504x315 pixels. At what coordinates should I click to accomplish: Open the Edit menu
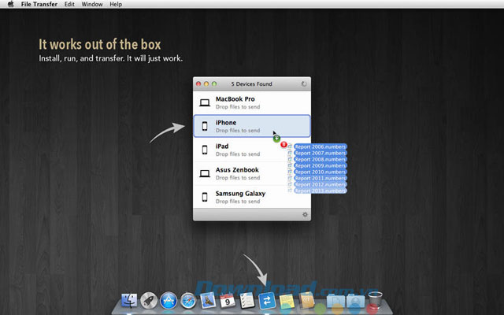pyautogui.click(x=69, y=5)
